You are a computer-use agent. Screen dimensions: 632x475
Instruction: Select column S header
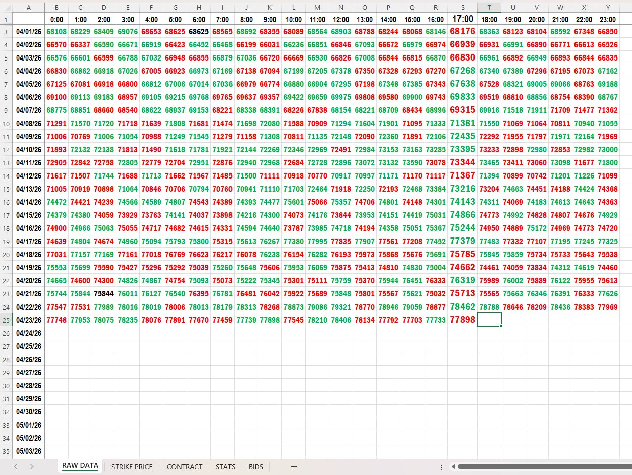(x=463, y=7)
